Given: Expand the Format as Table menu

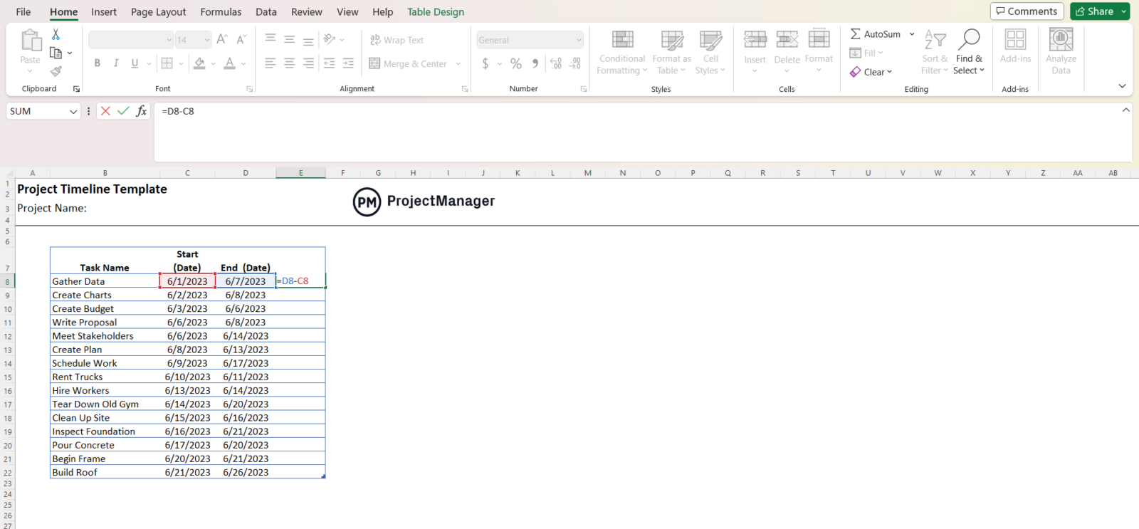Looking at the screenshot, I should pos(672,51).
